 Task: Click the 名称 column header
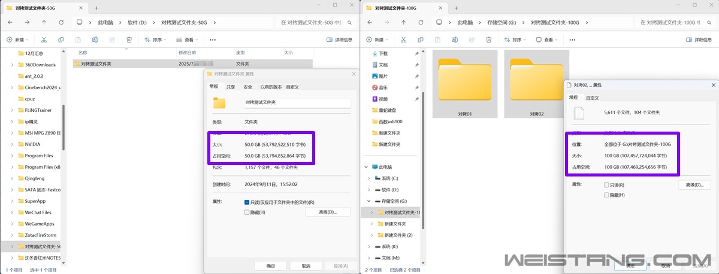[83, 53]
